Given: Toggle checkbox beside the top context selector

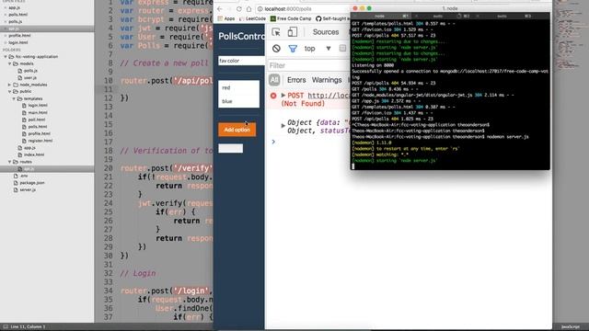Looking at the screenshot, I should point(342,49).
